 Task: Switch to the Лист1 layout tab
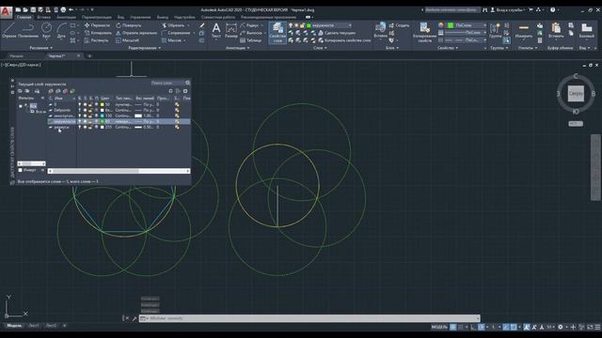pyautogui.click(x=34, y=326)
